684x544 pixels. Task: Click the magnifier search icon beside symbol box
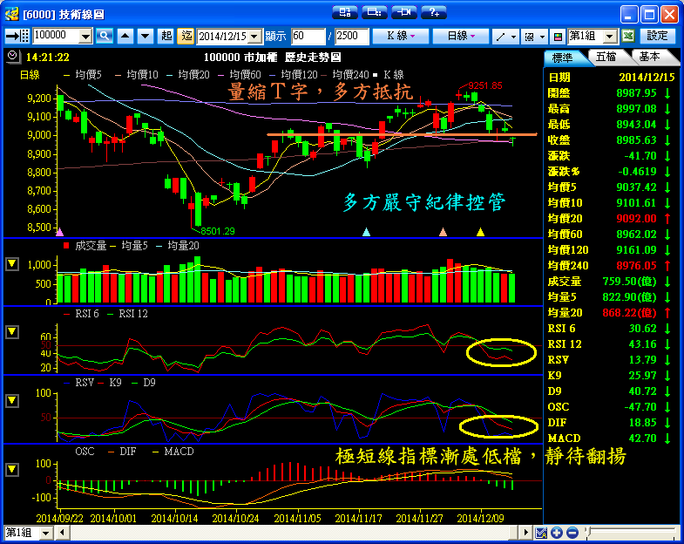[105, 36]
